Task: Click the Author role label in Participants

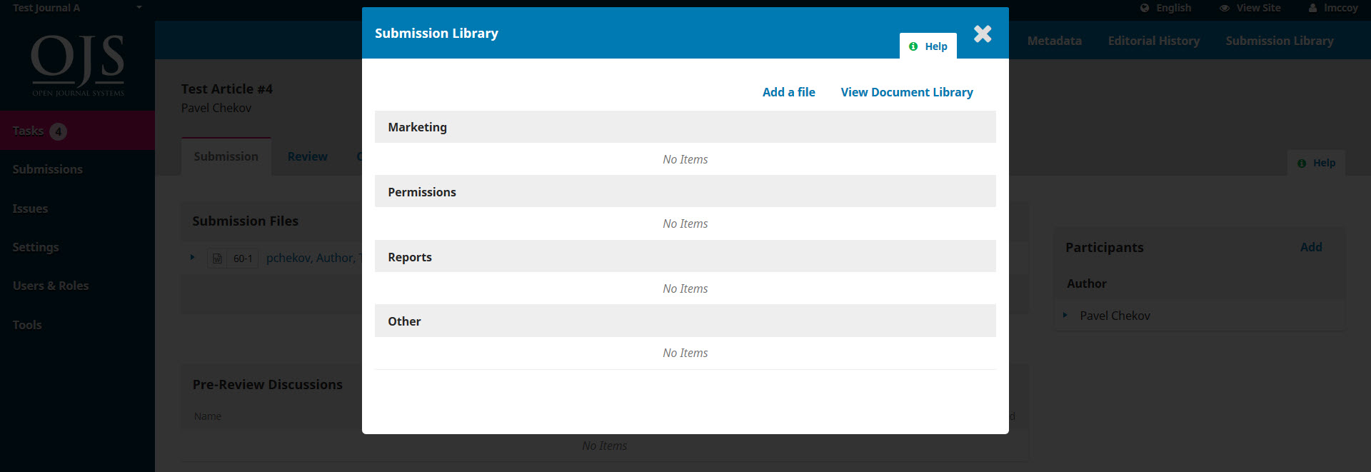Action: pyautogui.click(x=1087, y=283)
